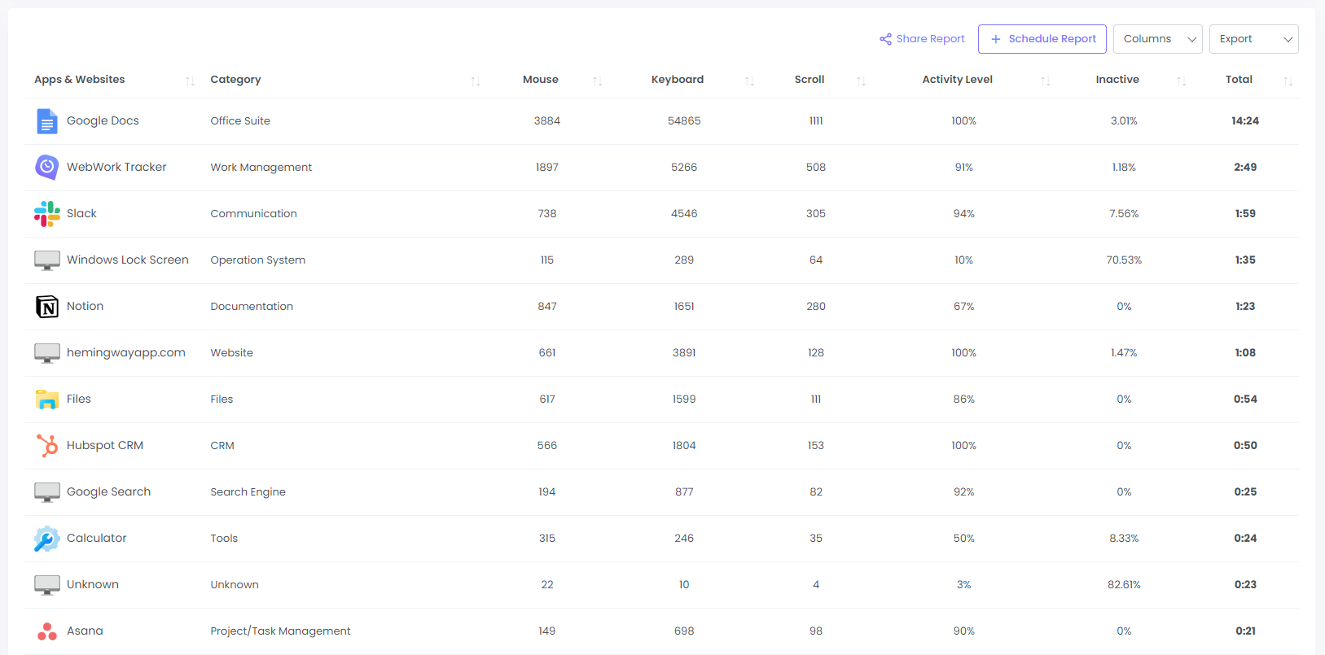The height and width of the screenshot is (655, 1325).
Task: Click the Windows Lock Screen entry
Action: coord(128,260)
